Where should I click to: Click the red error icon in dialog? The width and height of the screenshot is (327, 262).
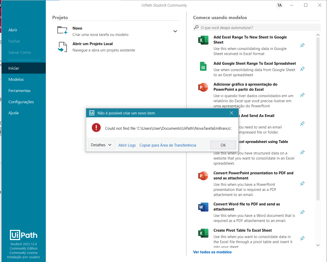96,127
